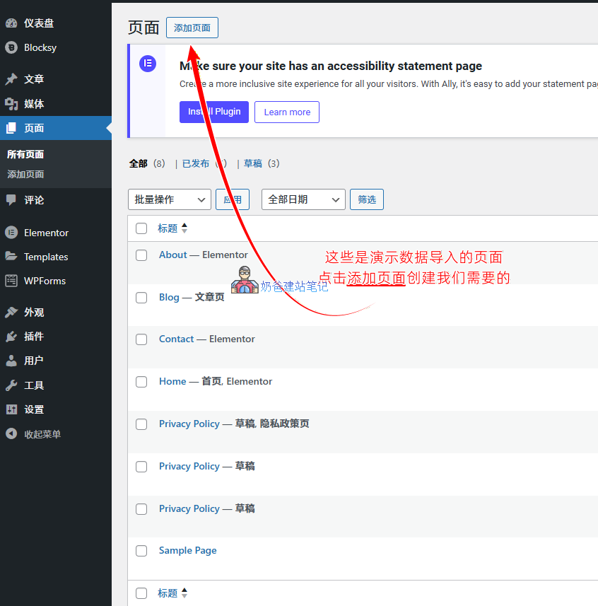Open the Sample Page for editing

click(x=187, y=550)
